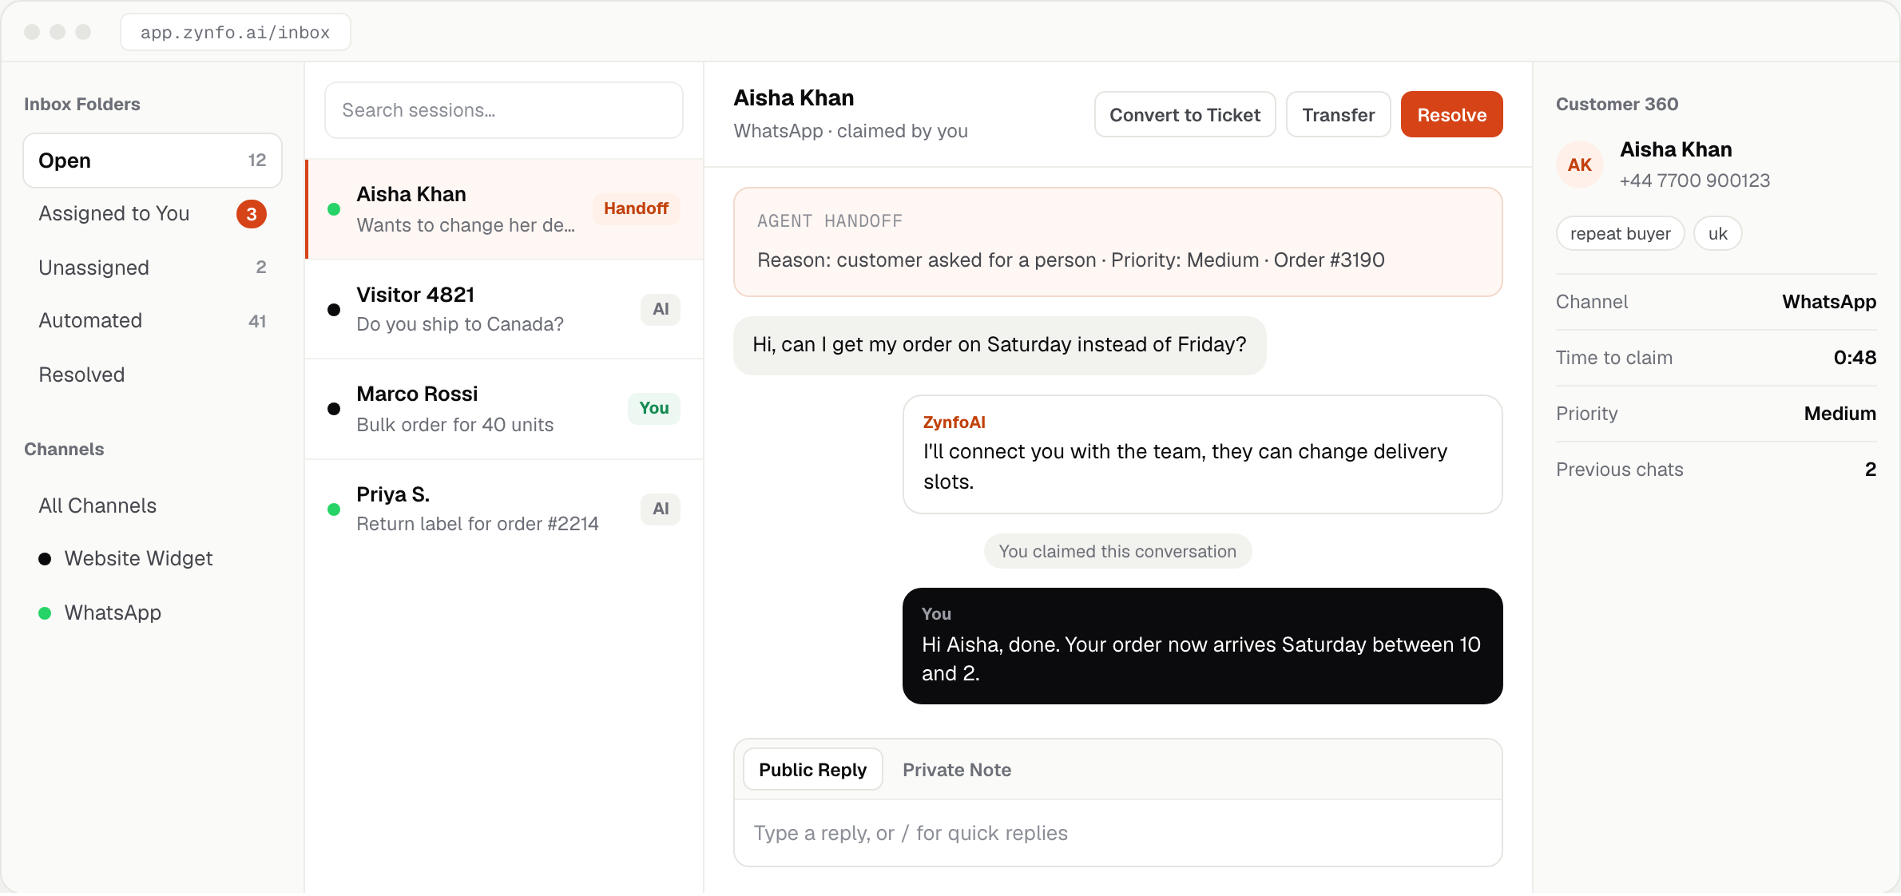This screenshot has height=896, width=1901.
Task: Open the Priya S. session
Action: (505, 509)
